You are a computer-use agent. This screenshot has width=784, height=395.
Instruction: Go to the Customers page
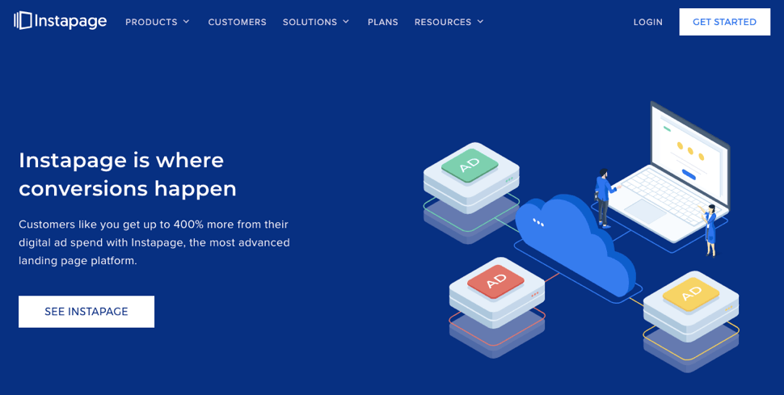click(x=237, y=22)
